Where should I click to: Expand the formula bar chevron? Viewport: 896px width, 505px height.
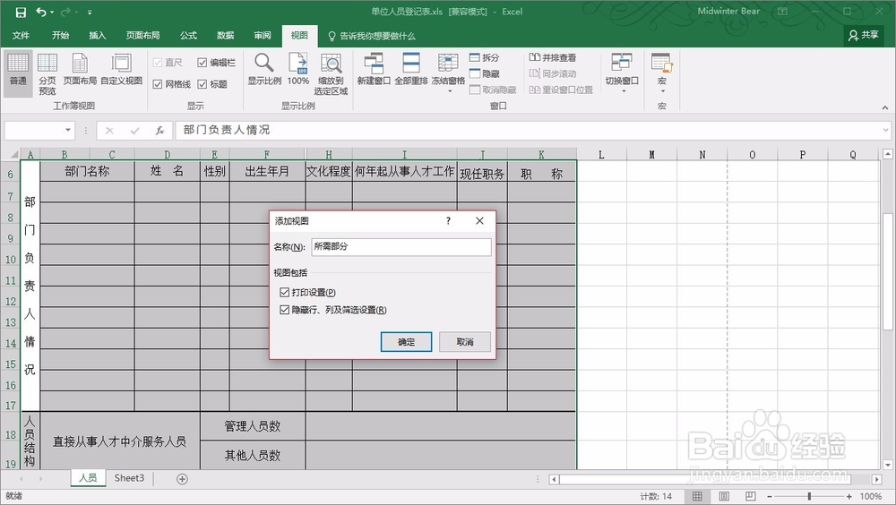[x=886, y=130]
